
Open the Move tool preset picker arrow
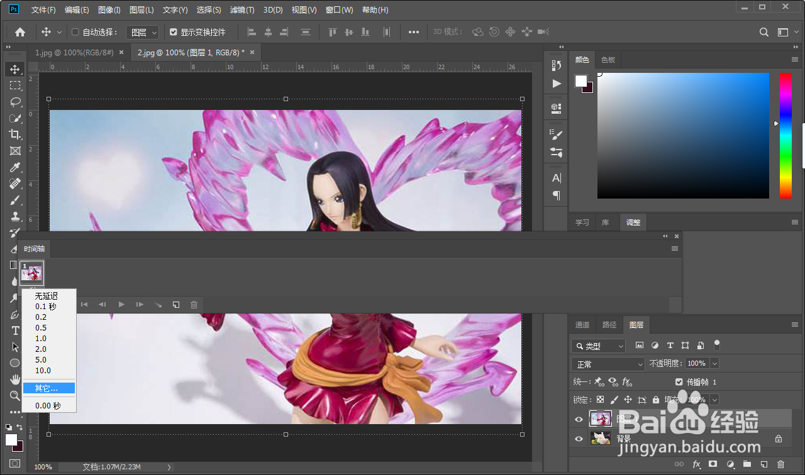[60, 32]
